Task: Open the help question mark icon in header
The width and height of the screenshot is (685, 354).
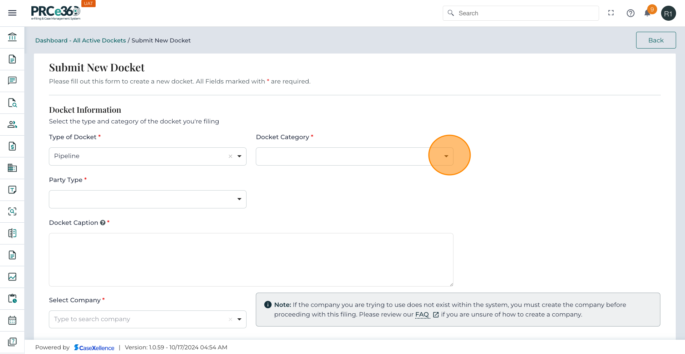Action: tap(630, 13)
